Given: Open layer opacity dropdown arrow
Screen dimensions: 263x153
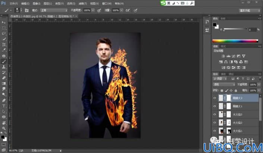Looking at the screenshot, I should (x=259, y=85).
